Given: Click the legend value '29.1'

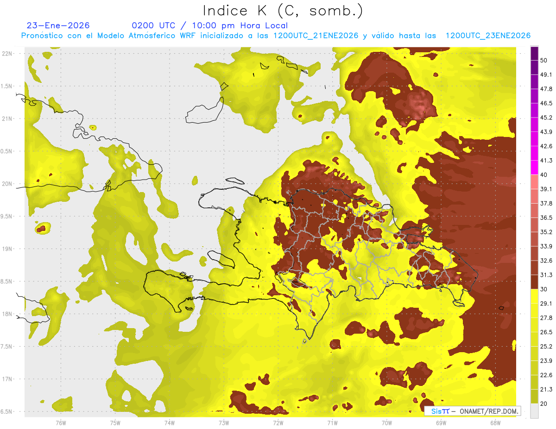Looking at the screenshot, I should point(546,304).
